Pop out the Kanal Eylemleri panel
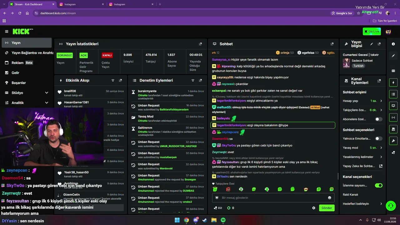 [x=379, y=81]
